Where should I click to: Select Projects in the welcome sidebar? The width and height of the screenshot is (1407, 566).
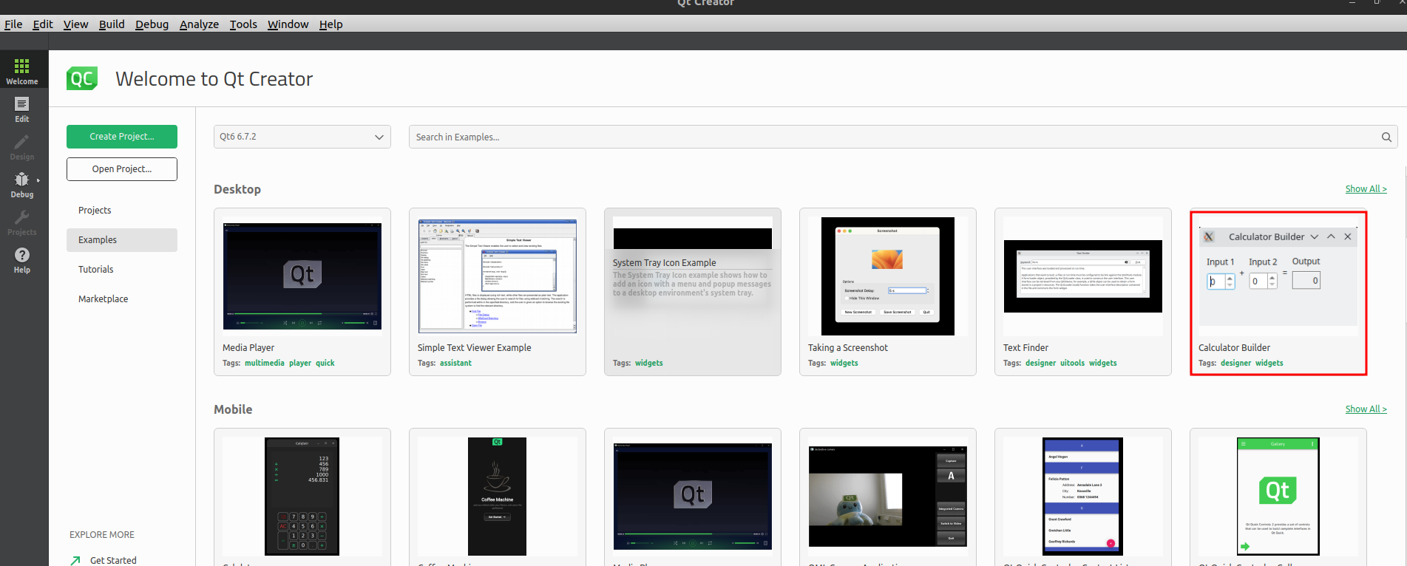point(122,211)
